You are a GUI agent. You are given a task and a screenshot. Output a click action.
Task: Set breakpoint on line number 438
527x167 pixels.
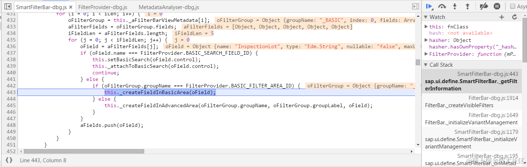coord(11,60)
